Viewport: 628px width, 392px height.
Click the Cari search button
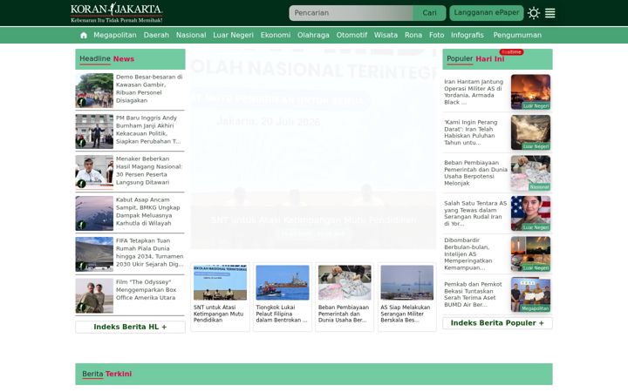click(429, 13)
